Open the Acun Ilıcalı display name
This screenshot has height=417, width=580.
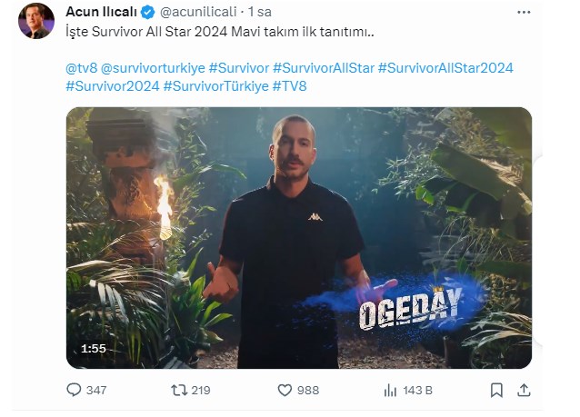(x=101, y=12)
